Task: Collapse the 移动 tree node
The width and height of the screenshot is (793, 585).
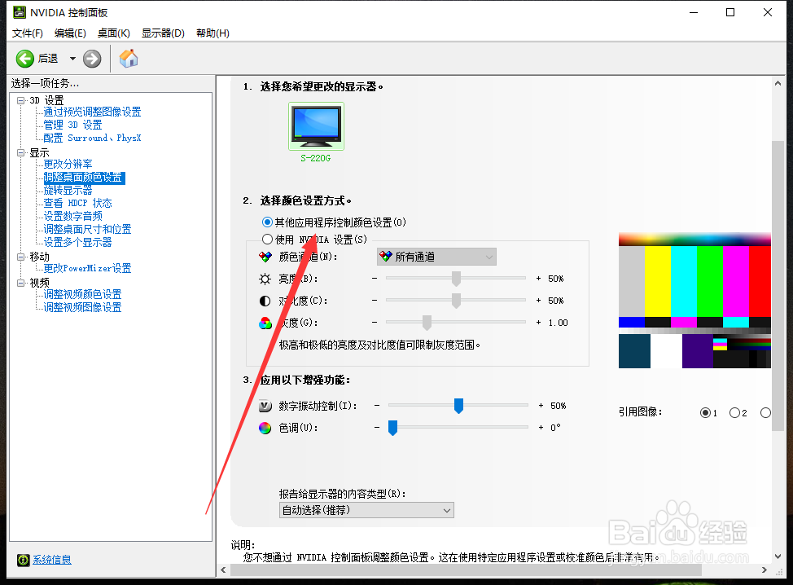Action: (20, 257)
